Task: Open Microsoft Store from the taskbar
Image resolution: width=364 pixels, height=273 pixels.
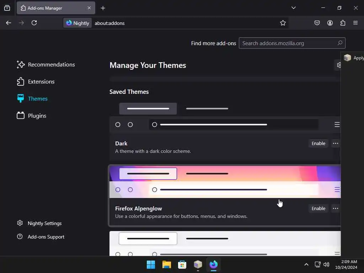Action: click(182, 264)
